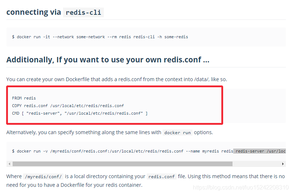Click the "connecting via" heading text
The width and height of the screenshot is (292, 194).
[34, 12]
